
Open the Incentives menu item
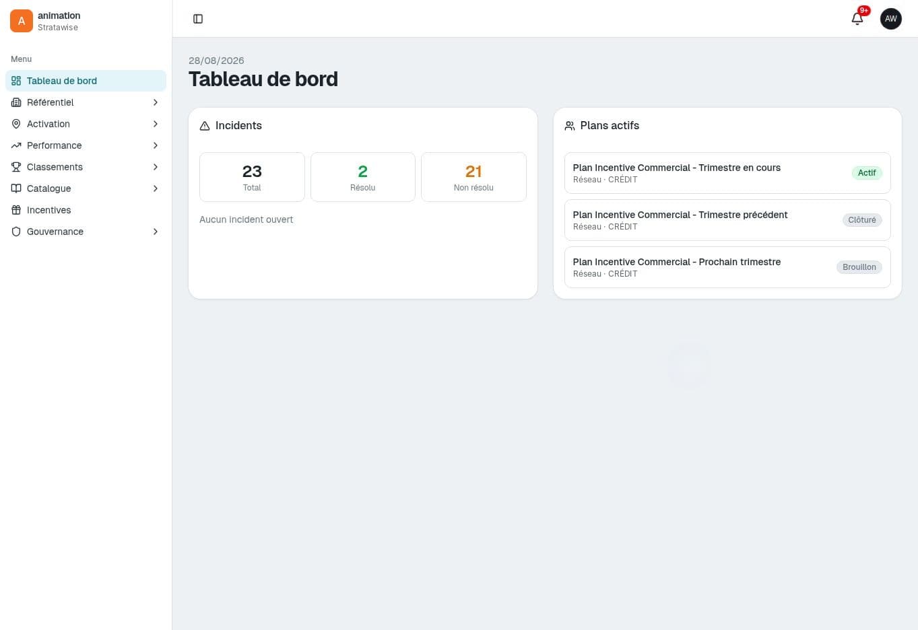86,210
